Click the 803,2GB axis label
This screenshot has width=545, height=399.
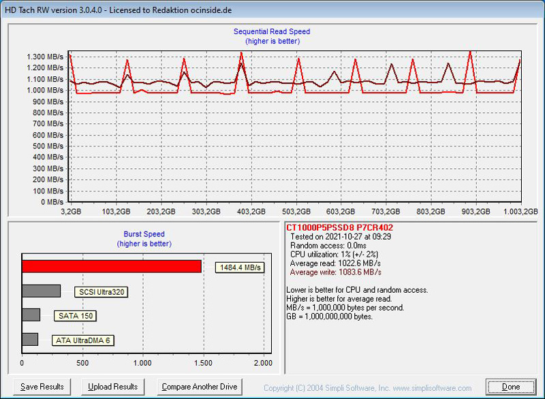click(431, 212)
